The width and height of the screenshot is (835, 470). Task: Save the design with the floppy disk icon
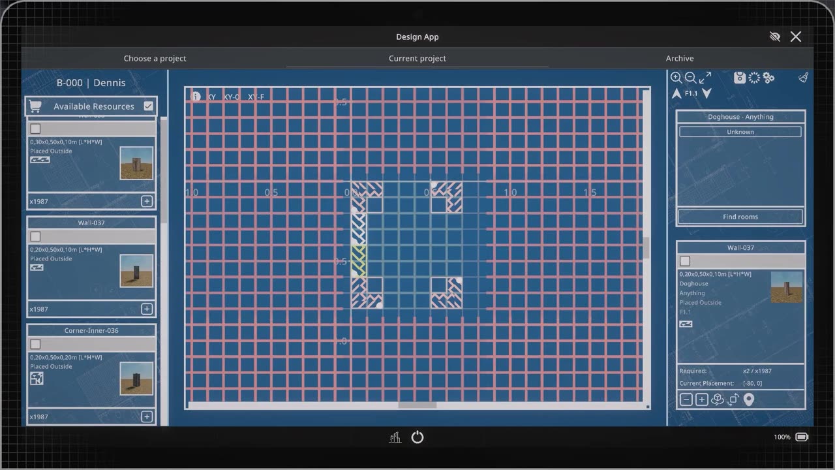740,78
